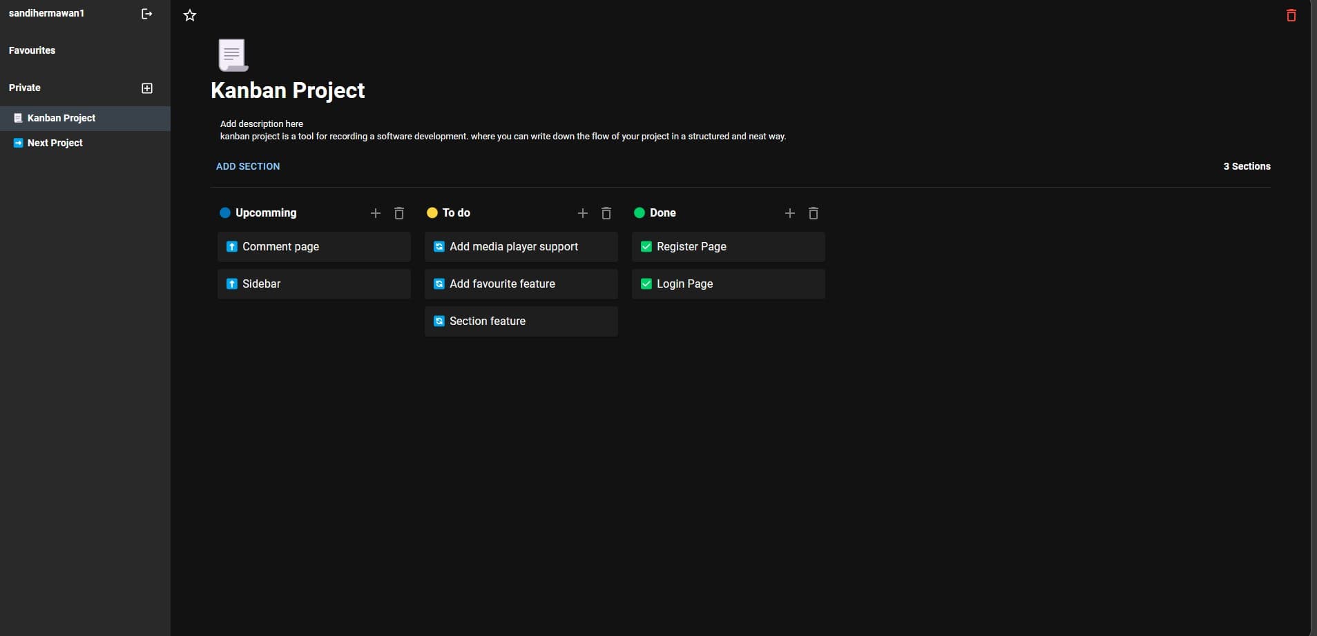Screen dimensions: 1317x636
Task: Open the Login Page task card
Action: click(728, 284)
